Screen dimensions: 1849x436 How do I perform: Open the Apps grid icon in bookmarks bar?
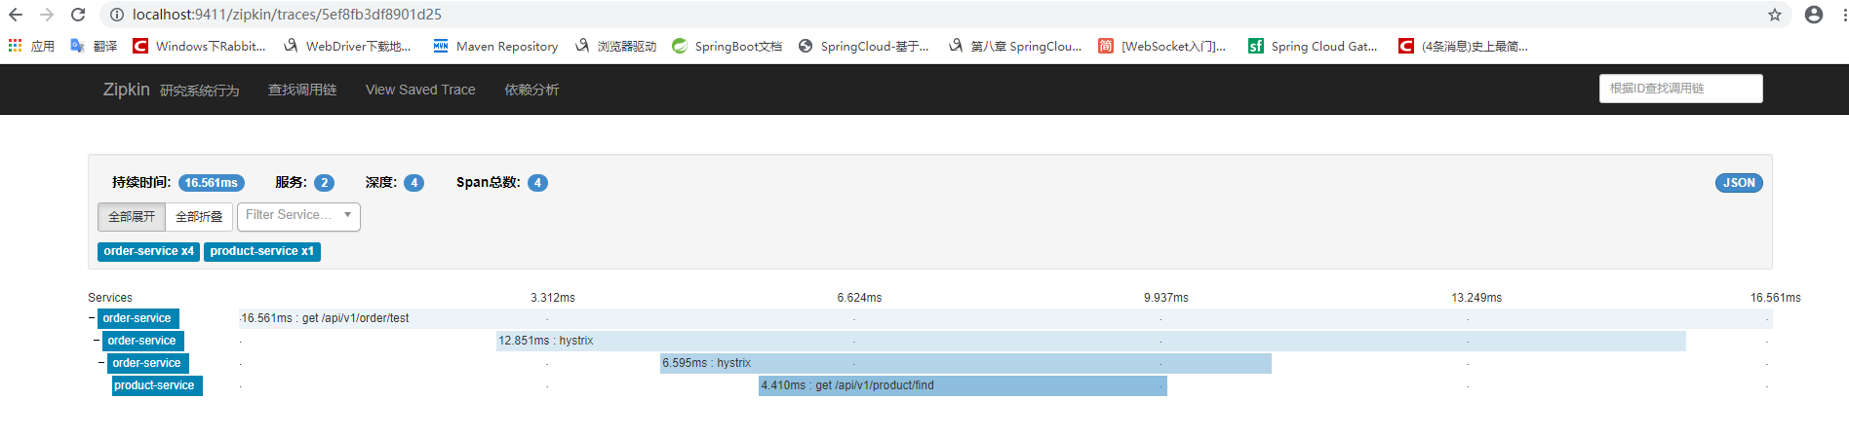pos(16,46)
